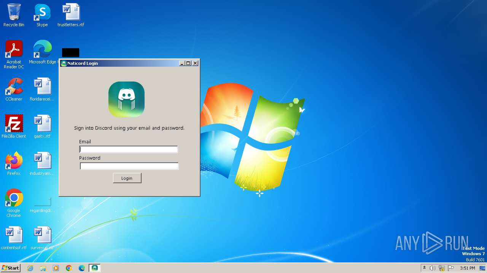Close the Naticord Login window
This screenshot has width=487, height=273.
pyautogui.click(x=195, y=63)
